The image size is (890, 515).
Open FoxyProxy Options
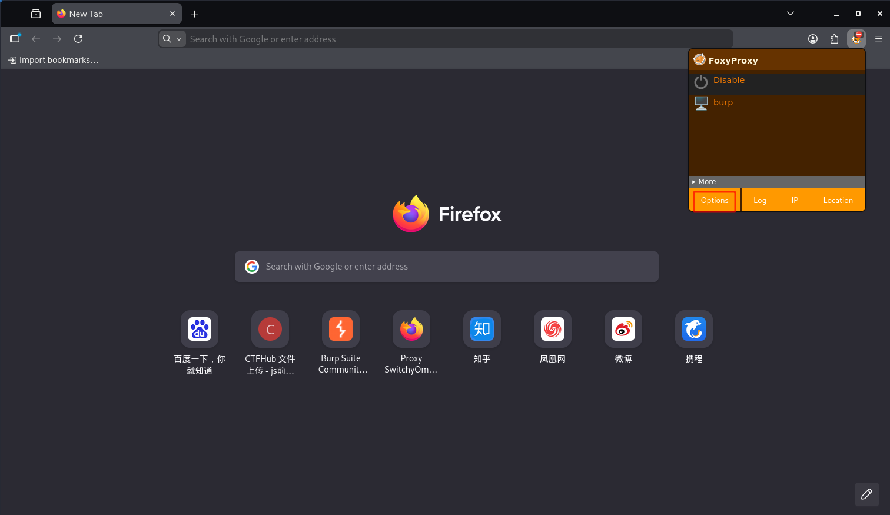pos(715,201)
